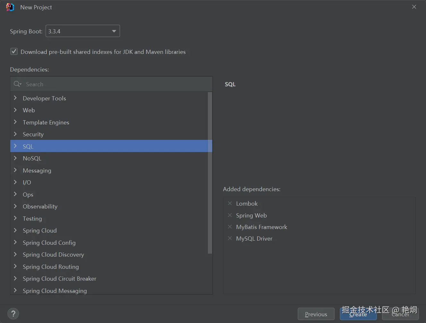The width and height of the screenshot is (426, 323).
Task: Click the Create button
Action: tap(358, 314)
